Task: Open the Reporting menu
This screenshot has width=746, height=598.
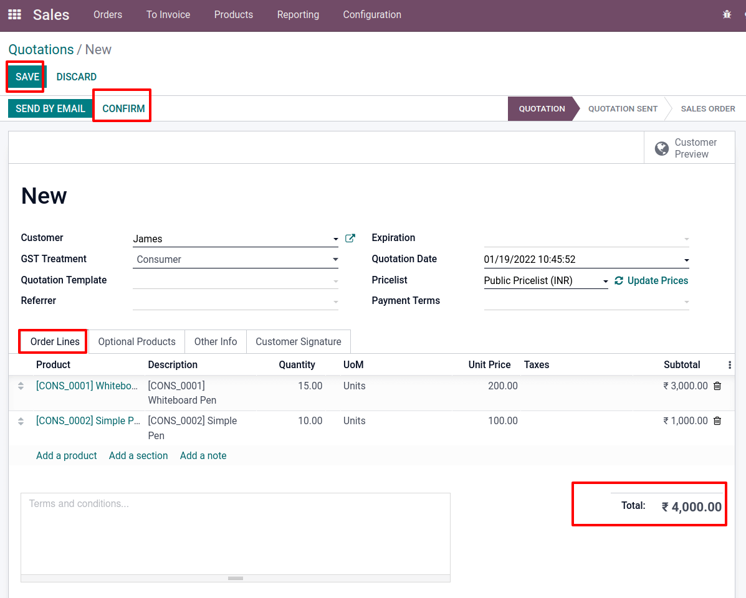Action: [x=298, y=15]
